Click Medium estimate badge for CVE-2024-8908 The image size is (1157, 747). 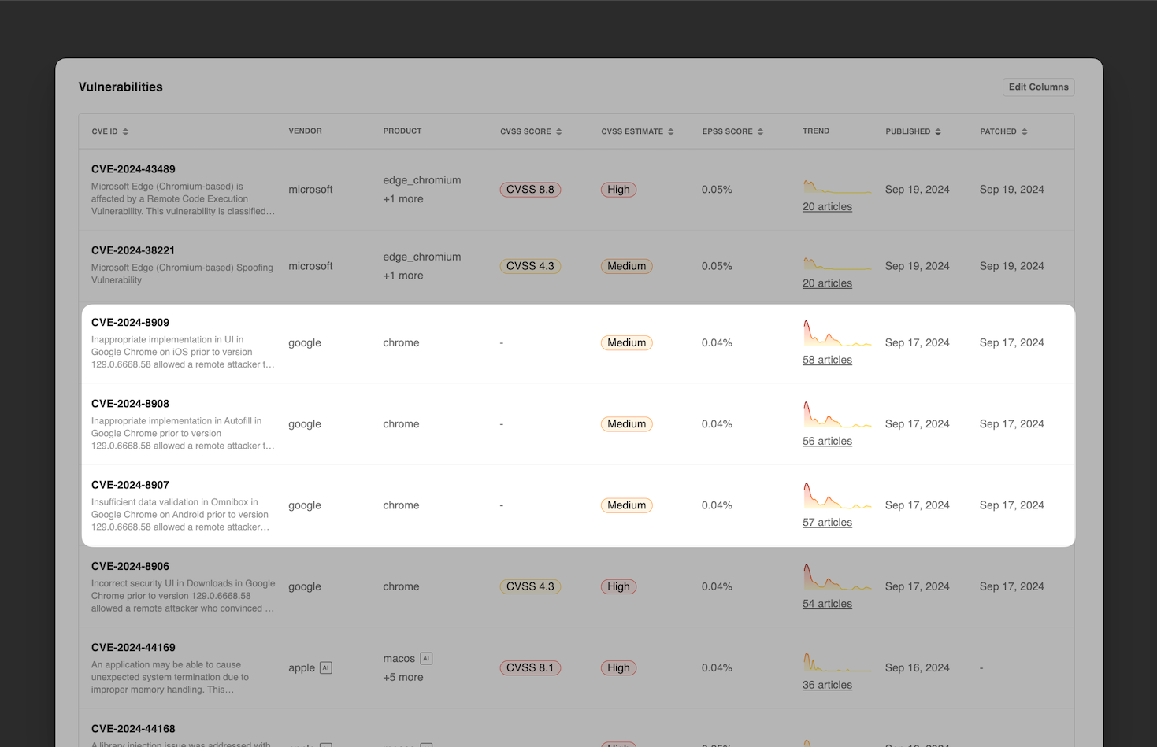pos(626,424)
